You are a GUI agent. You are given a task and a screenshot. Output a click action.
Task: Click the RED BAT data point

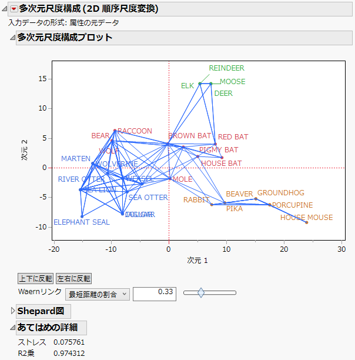(215, 144)
